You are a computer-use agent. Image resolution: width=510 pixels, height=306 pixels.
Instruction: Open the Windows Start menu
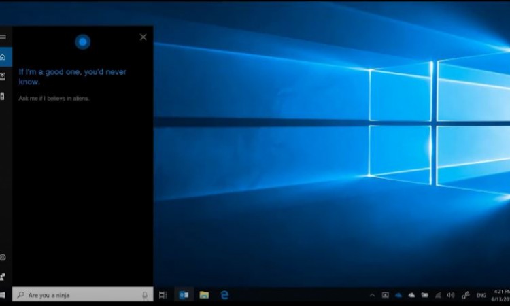(x=3, y=295)
